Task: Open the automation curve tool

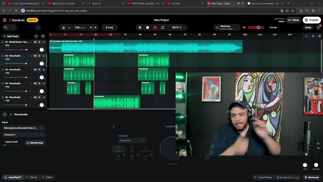Action: coord(36,36)
